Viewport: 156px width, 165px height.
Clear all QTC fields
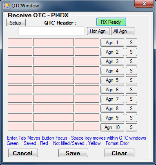pyautogui.click(x=119, y=153)
